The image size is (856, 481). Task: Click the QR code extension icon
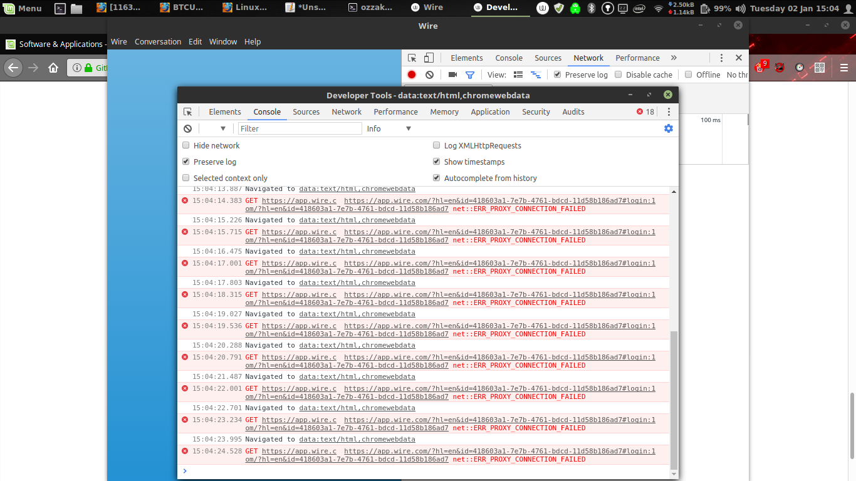[x=819, y=68]
